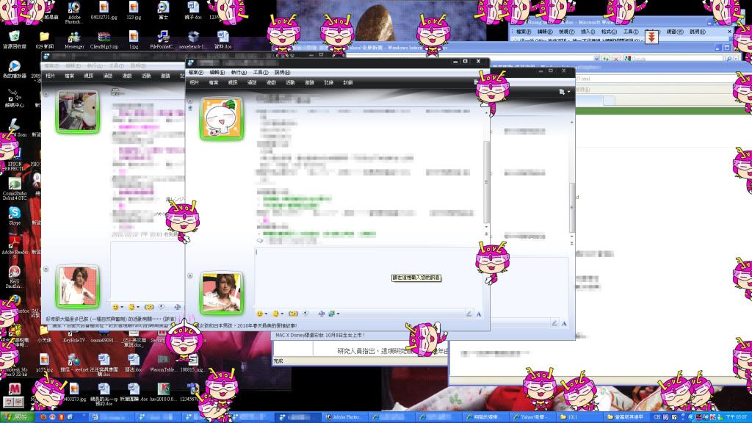The image size is (752, 423).
Task: Click 相片 in the front chat toolbar
Action: pyautogui.click(x=194, y=82)
